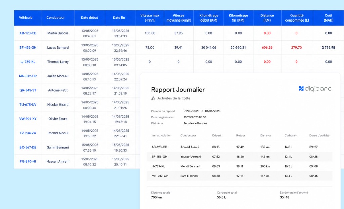The height and width of the screenshot is (209, 344).
Task: Click the Rapport Journalier title
Action: point(178,90)
